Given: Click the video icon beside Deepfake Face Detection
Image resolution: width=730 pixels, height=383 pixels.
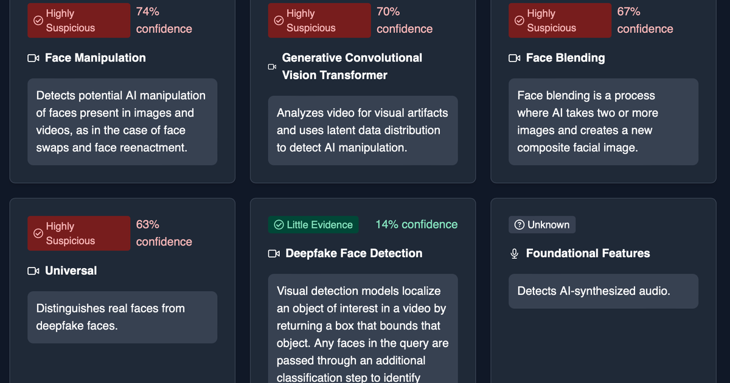Looking at the screenshot, I should coord(274,254).
